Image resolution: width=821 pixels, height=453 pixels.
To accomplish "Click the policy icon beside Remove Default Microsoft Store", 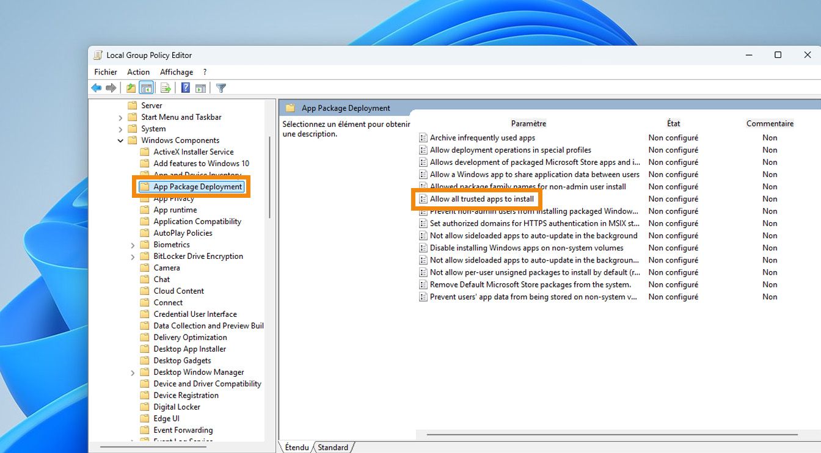I will (x=423, y=284).
